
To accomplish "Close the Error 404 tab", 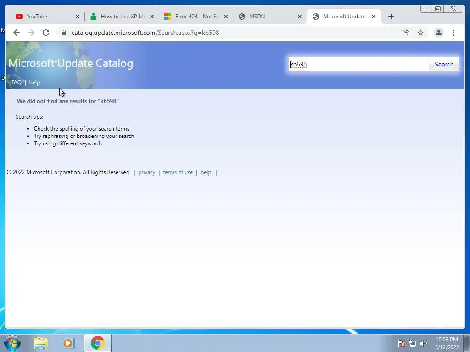I will pos(226,16).
